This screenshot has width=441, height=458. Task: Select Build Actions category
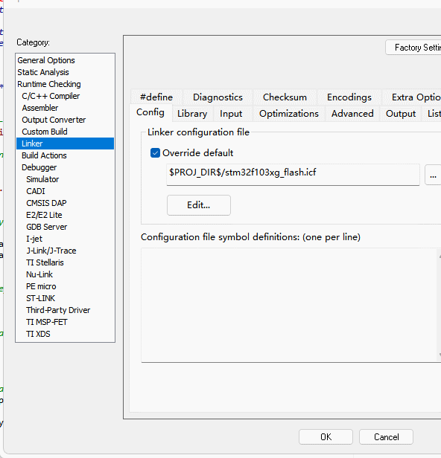coord(65,155)
